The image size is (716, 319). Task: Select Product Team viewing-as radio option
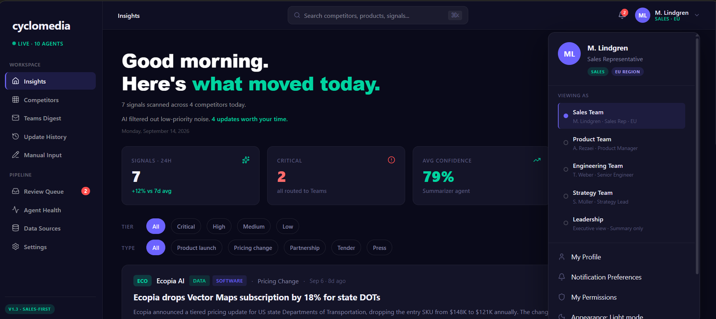tap(566, 143)
